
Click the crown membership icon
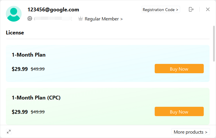pos(81,19)
